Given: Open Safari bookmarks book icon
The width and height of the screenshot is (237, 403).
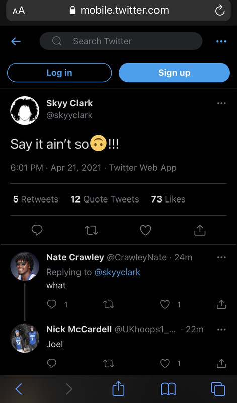Looking at the screenshot, I should [168, 389].
